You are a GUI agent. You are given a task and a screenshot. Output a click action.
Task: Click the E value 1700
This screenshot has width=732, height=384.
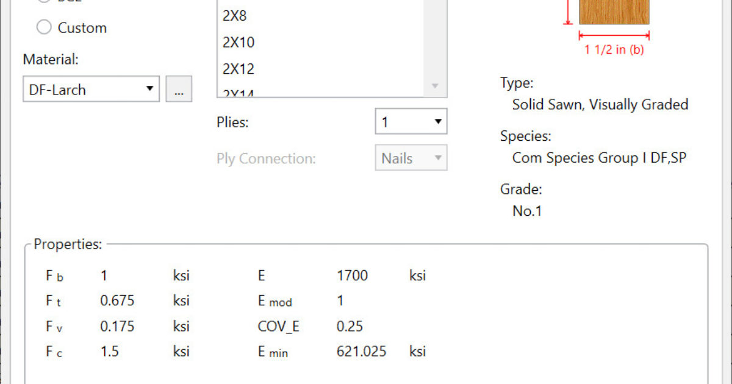(352, 276)
